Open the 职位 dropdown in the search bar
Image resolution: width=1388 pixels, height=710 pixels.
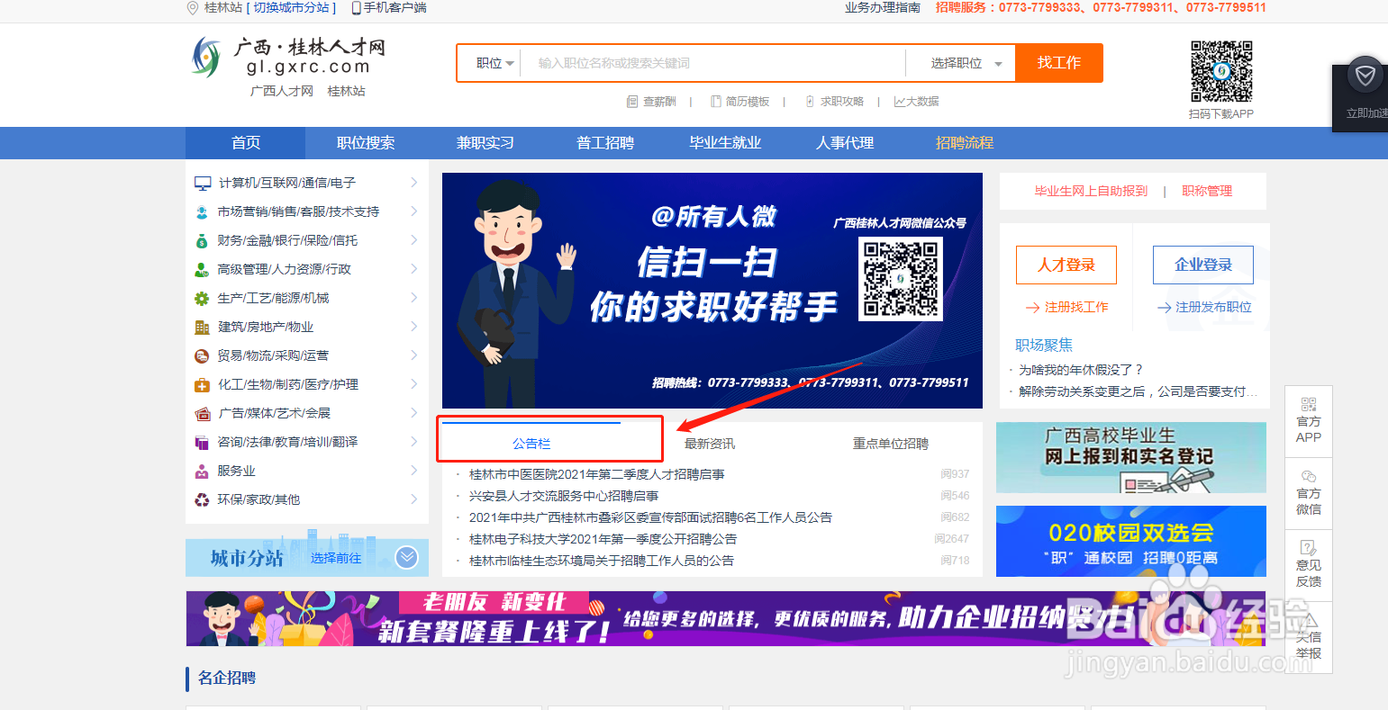[x=491, y=62]
